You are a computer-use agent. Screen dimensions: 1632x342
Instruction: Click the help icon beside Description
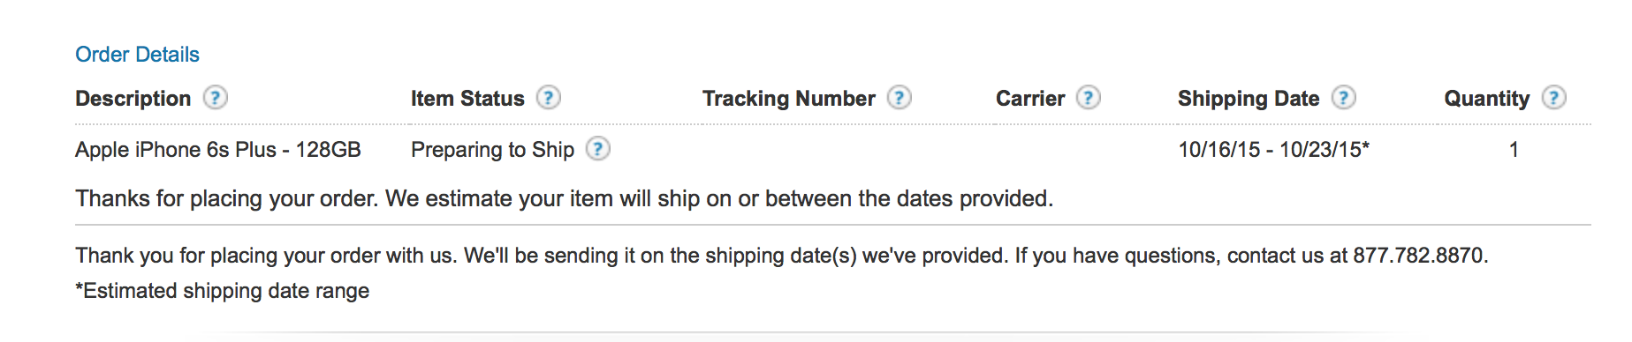click(x=216, y=97)
